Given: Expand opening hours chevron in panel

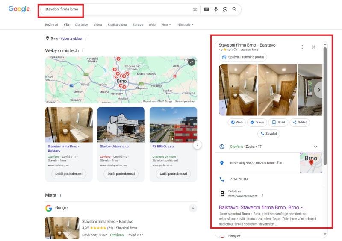Looking at the screenshot, I should (315, 147).
